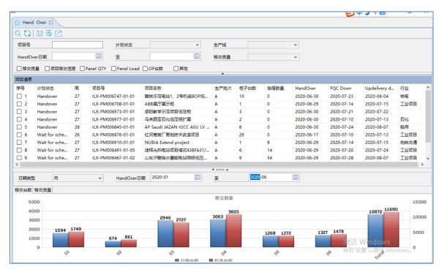The image size is (439, 272).
Task: Switch to the 移交质量 chart tab
Action: [x=43, y=190]
